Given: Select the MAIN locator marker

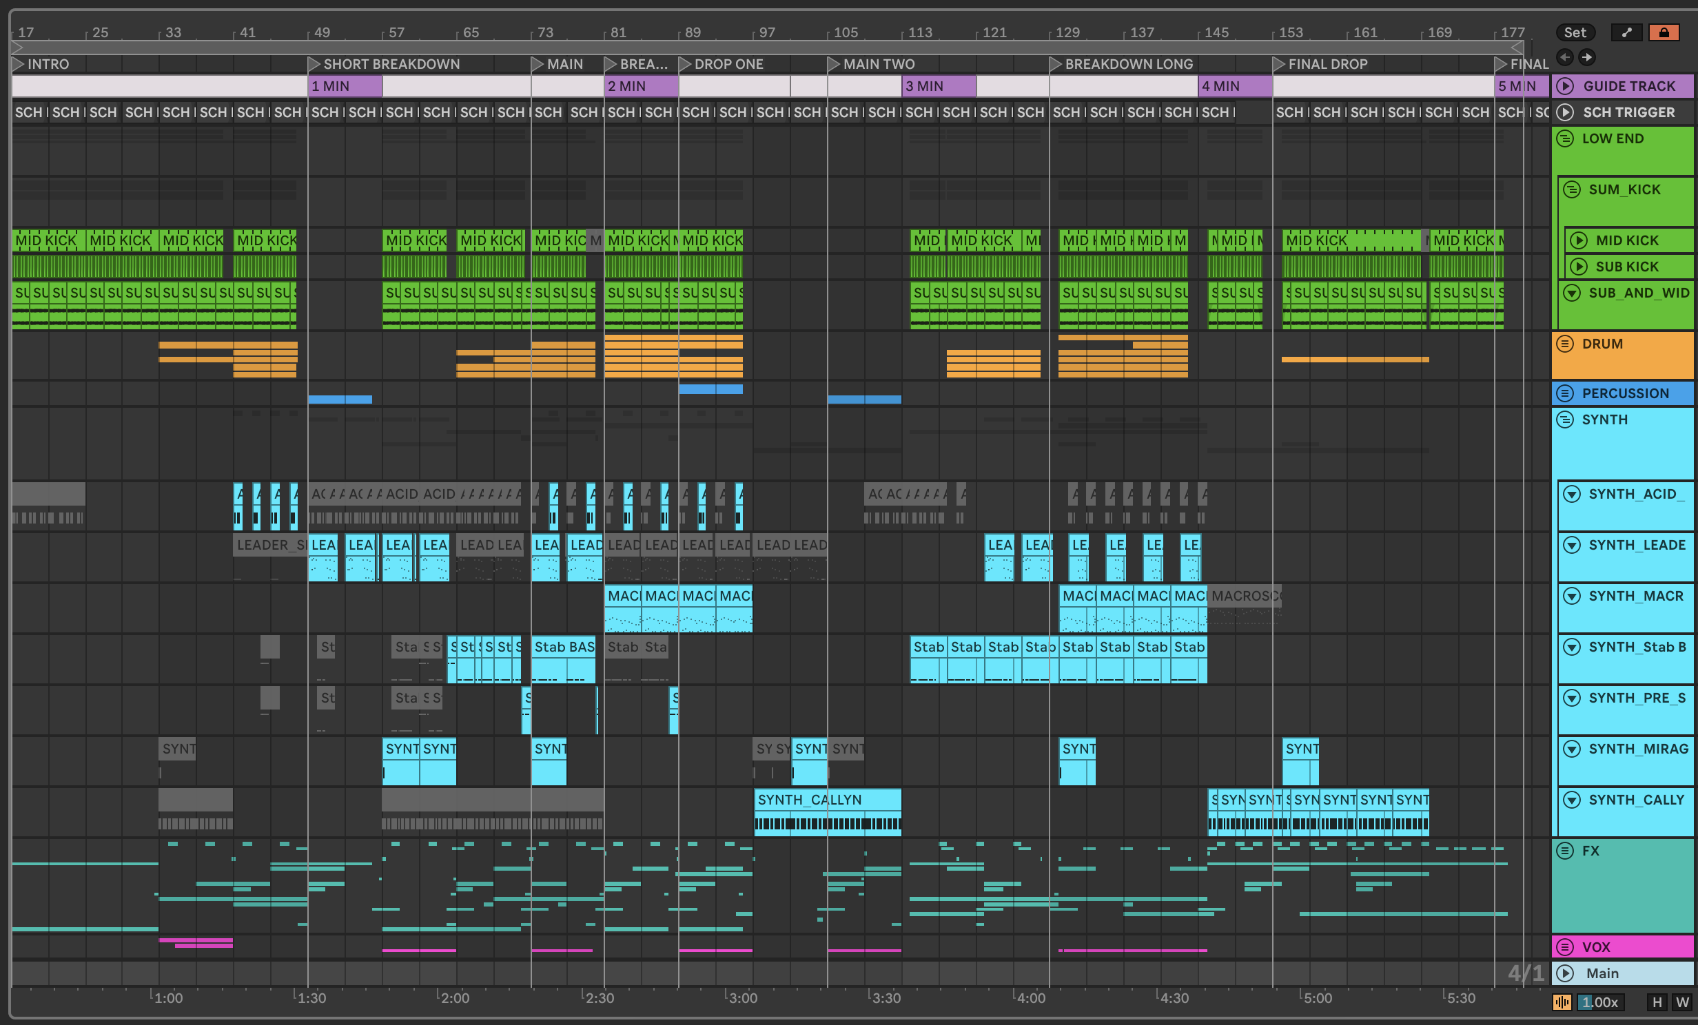Looking at the screenshot, I should [x=558, y=64].
